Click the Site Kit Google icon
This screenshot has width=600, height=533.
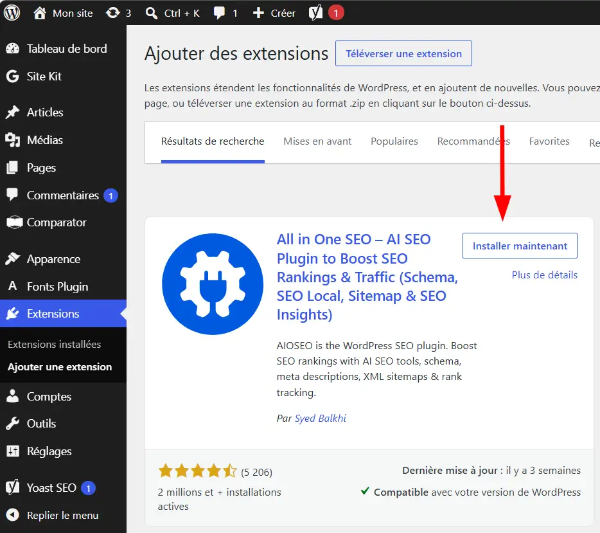pyautogui.click(x=13, y=77)
